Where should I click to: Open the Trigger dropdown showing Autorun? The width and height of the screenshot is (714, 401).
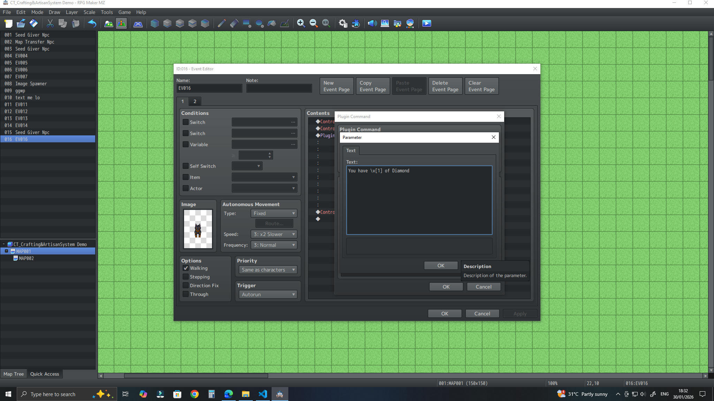(x=268, y=294)
